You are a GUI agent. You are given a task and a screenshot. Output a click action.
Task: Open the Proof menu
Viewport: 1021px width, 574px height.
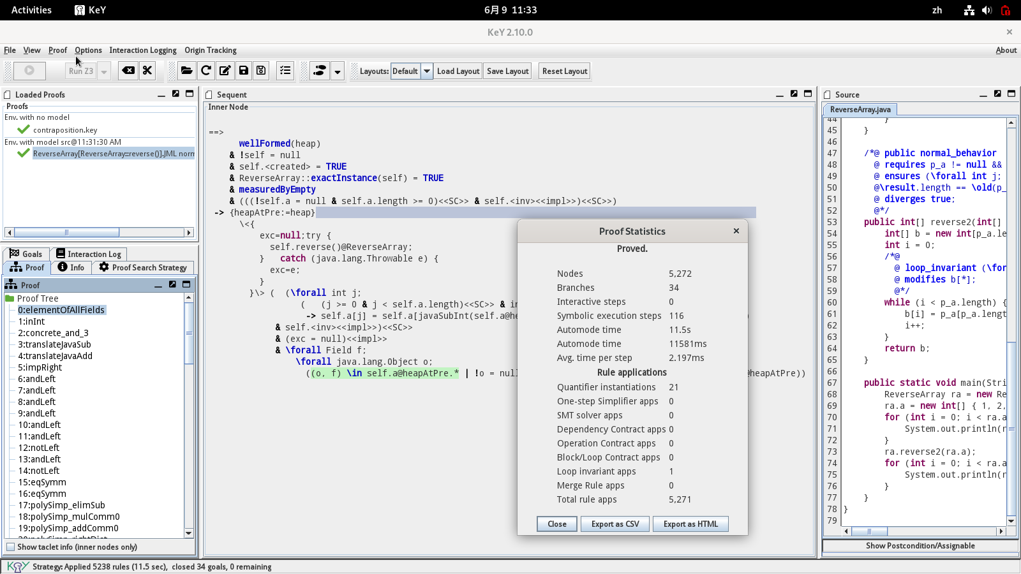tap(57, 50)
